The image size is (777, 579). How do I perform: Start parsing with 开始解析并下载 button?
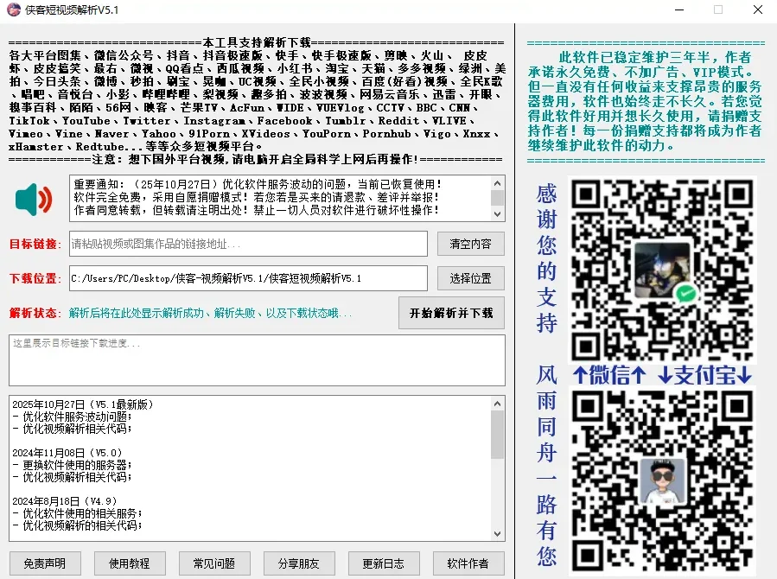coord(451,313)
